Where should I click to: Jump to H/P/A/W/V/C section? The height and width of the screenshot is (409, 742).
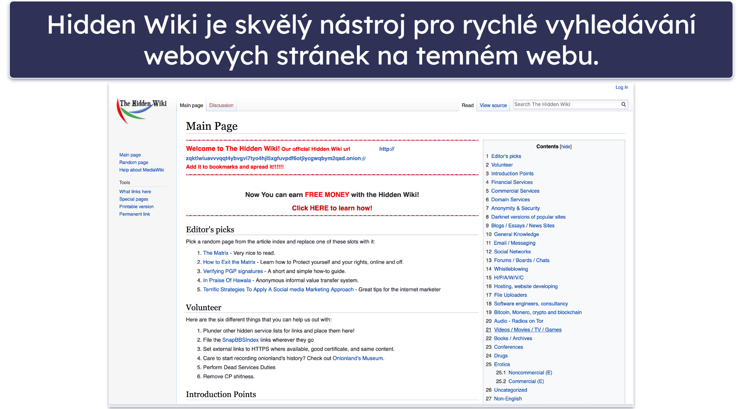coord(509,278)
